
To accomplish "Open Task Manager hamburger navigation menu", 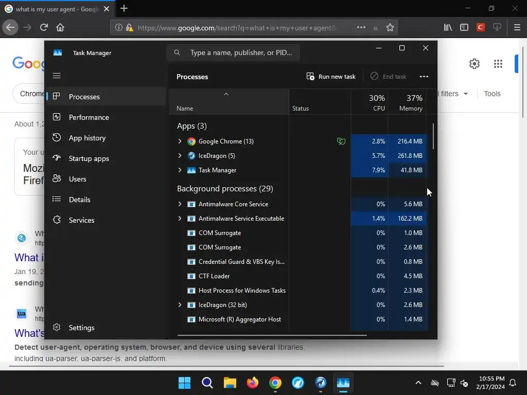I will click(x=57, y=76).
